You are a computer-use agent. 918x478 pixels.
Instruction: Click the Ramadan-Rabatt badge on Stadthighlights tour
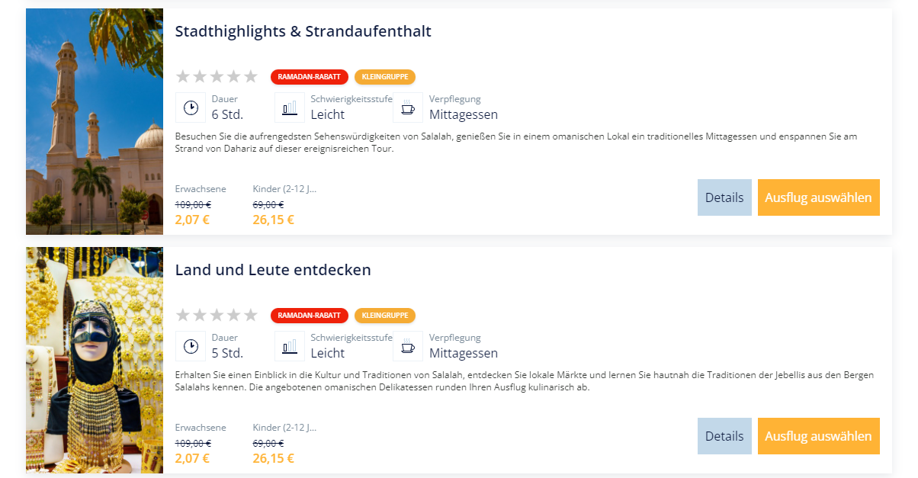309,77
